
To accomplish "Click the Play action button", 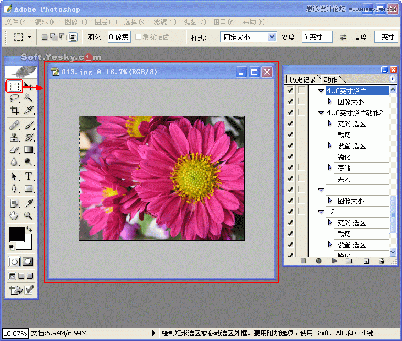I will tap(334, 261).
